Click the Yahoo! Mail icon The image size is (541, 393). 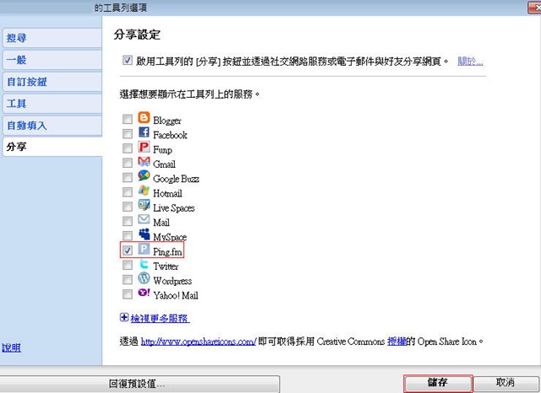[x=144, y=293]
